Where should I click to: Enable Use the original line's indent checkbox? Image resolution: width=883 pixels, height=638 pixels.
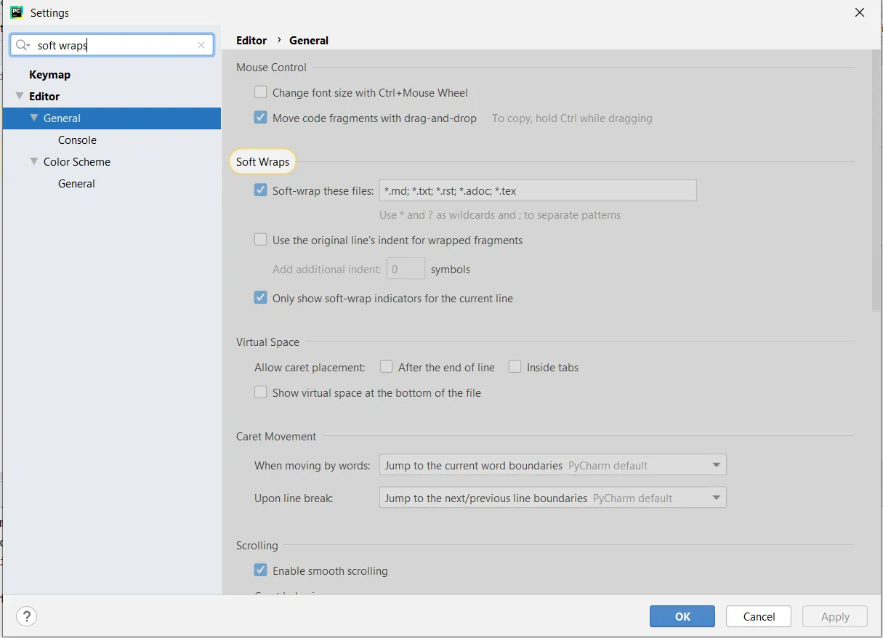pos(260,240)
